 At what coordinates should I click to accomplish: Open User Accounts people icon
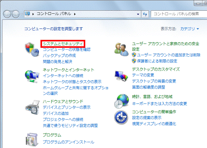121,49
